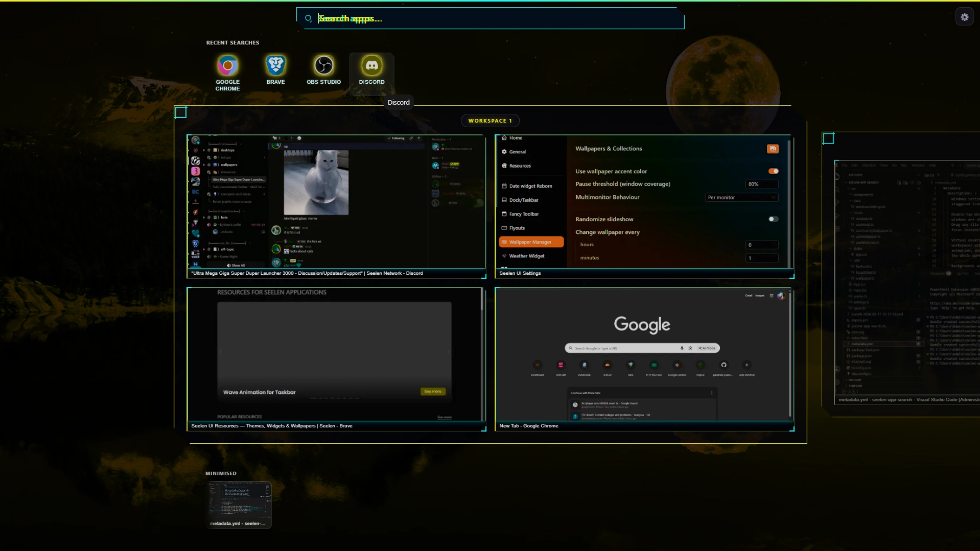980x551 pixels.
Task: Click Seelen UI Resources Brave title label
Action: coord(271,426)
